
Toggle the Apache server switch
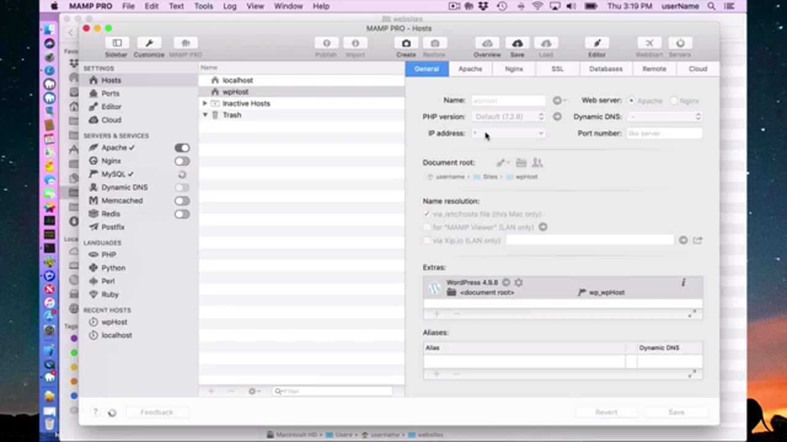pos(182,148)
